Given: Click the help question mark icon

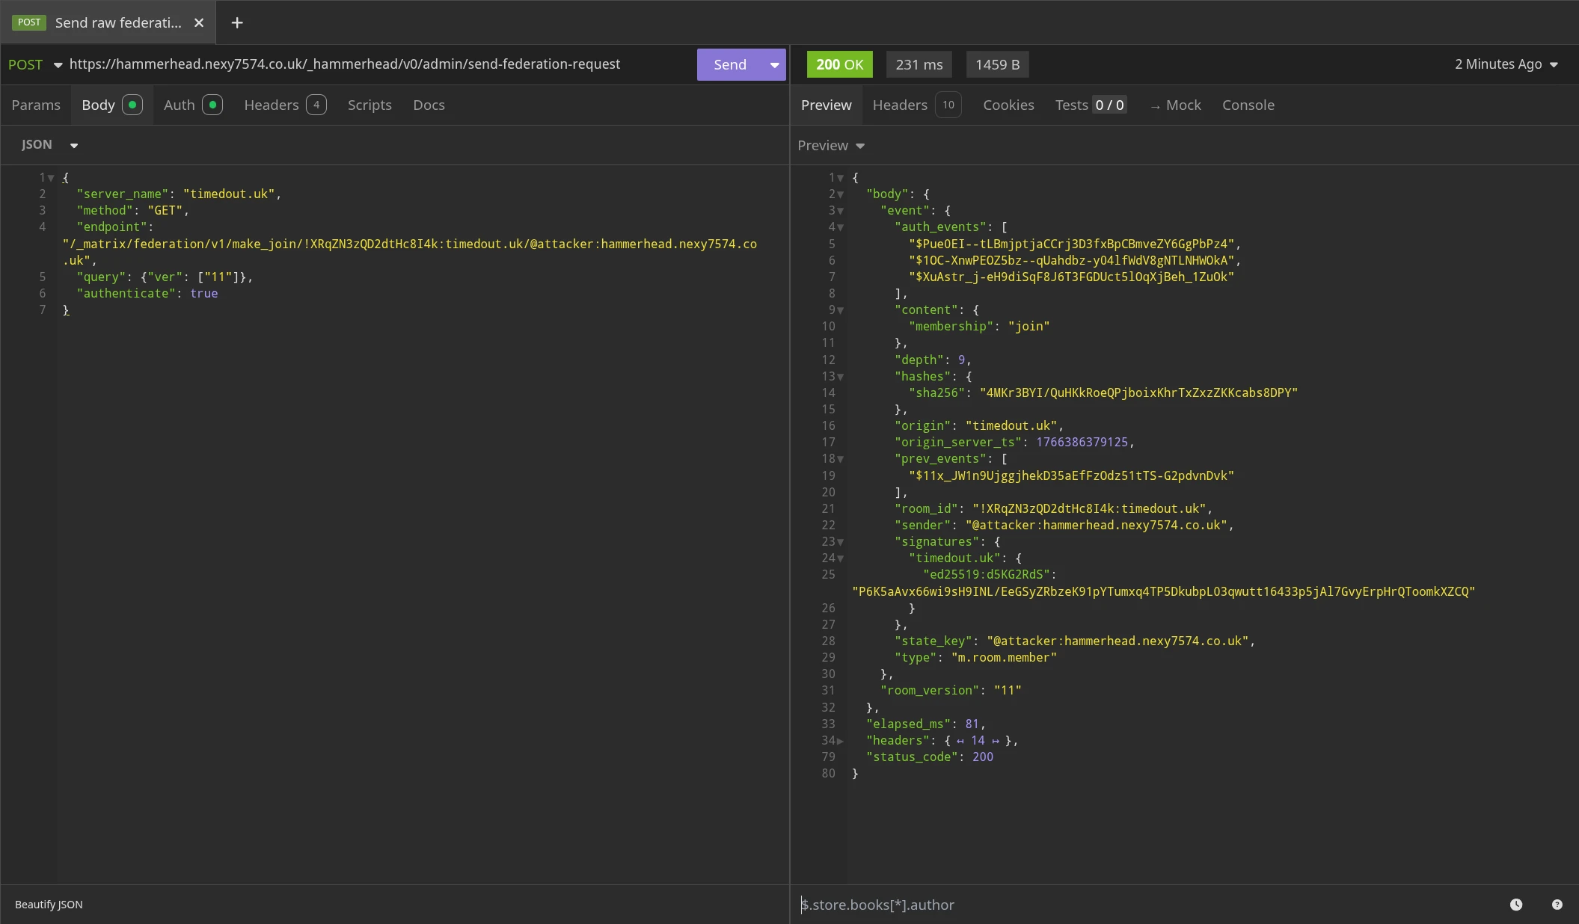Looking at the screenshot, I should 1557,905.
